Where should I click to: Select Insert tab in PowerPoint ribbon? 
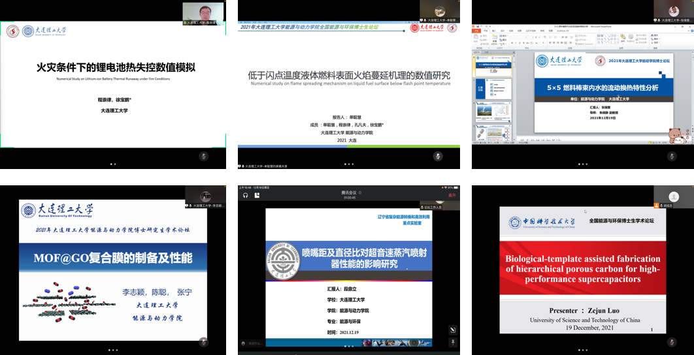tap(494, 31)
